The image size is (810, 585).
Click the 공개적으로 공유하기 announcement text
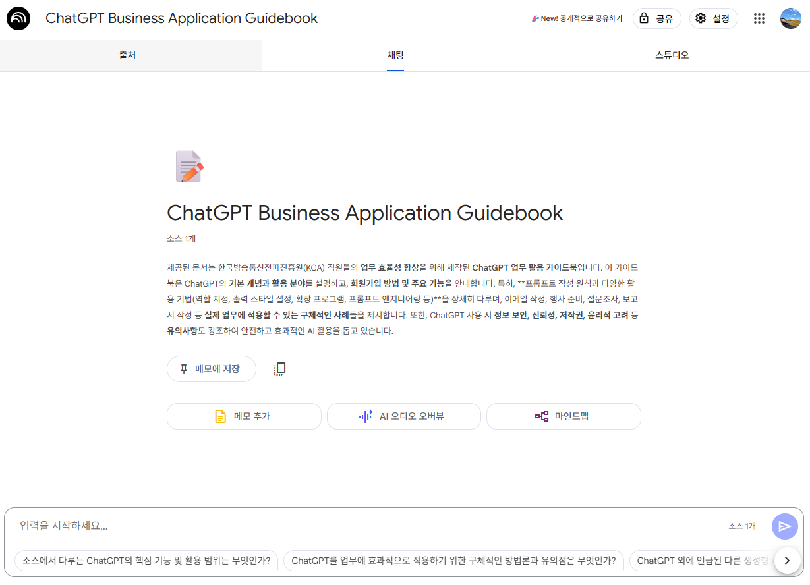point(577,18)
